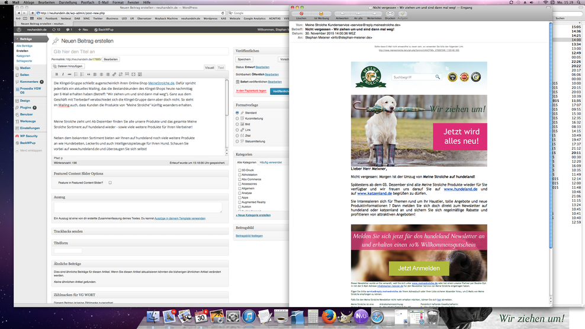Collapse sidebar via Menü einklappen
585x329 pixels.
[x=31, y=151]
